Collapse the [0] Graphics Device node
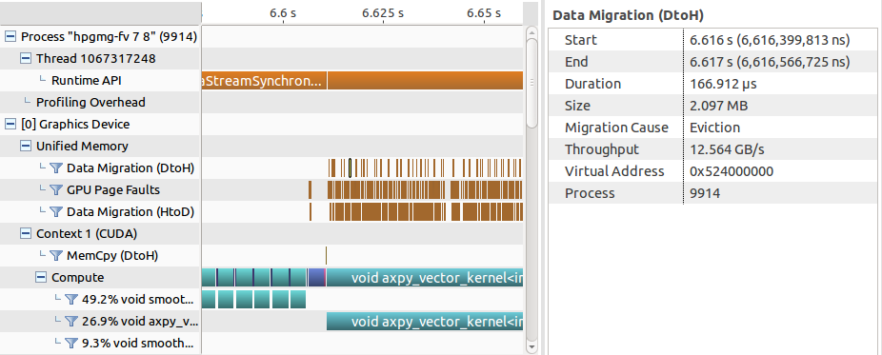This screenshot has width=882, height=355. coord(10,124)
